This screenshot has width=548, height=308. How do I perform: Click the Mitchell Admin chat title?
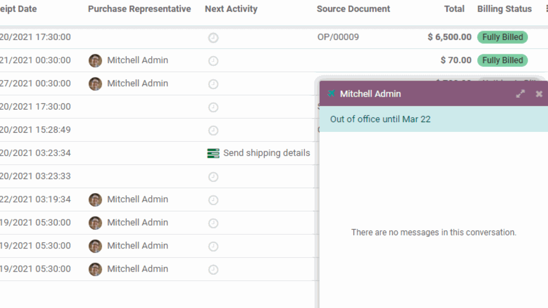pyautogui.click(x=370, y=94)
